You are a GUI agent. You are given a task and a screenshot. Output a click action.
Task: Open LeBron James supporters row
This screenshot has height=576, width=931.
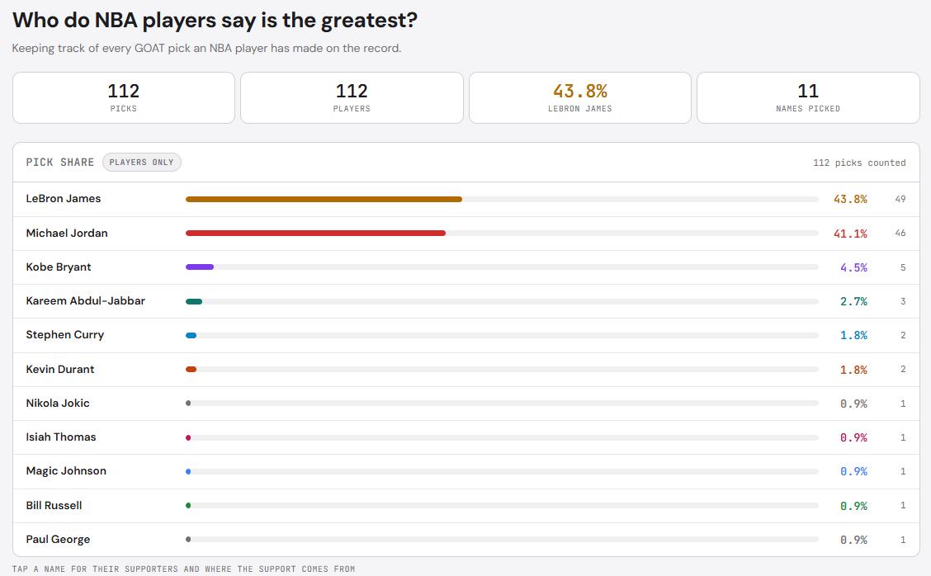(466, 199)
